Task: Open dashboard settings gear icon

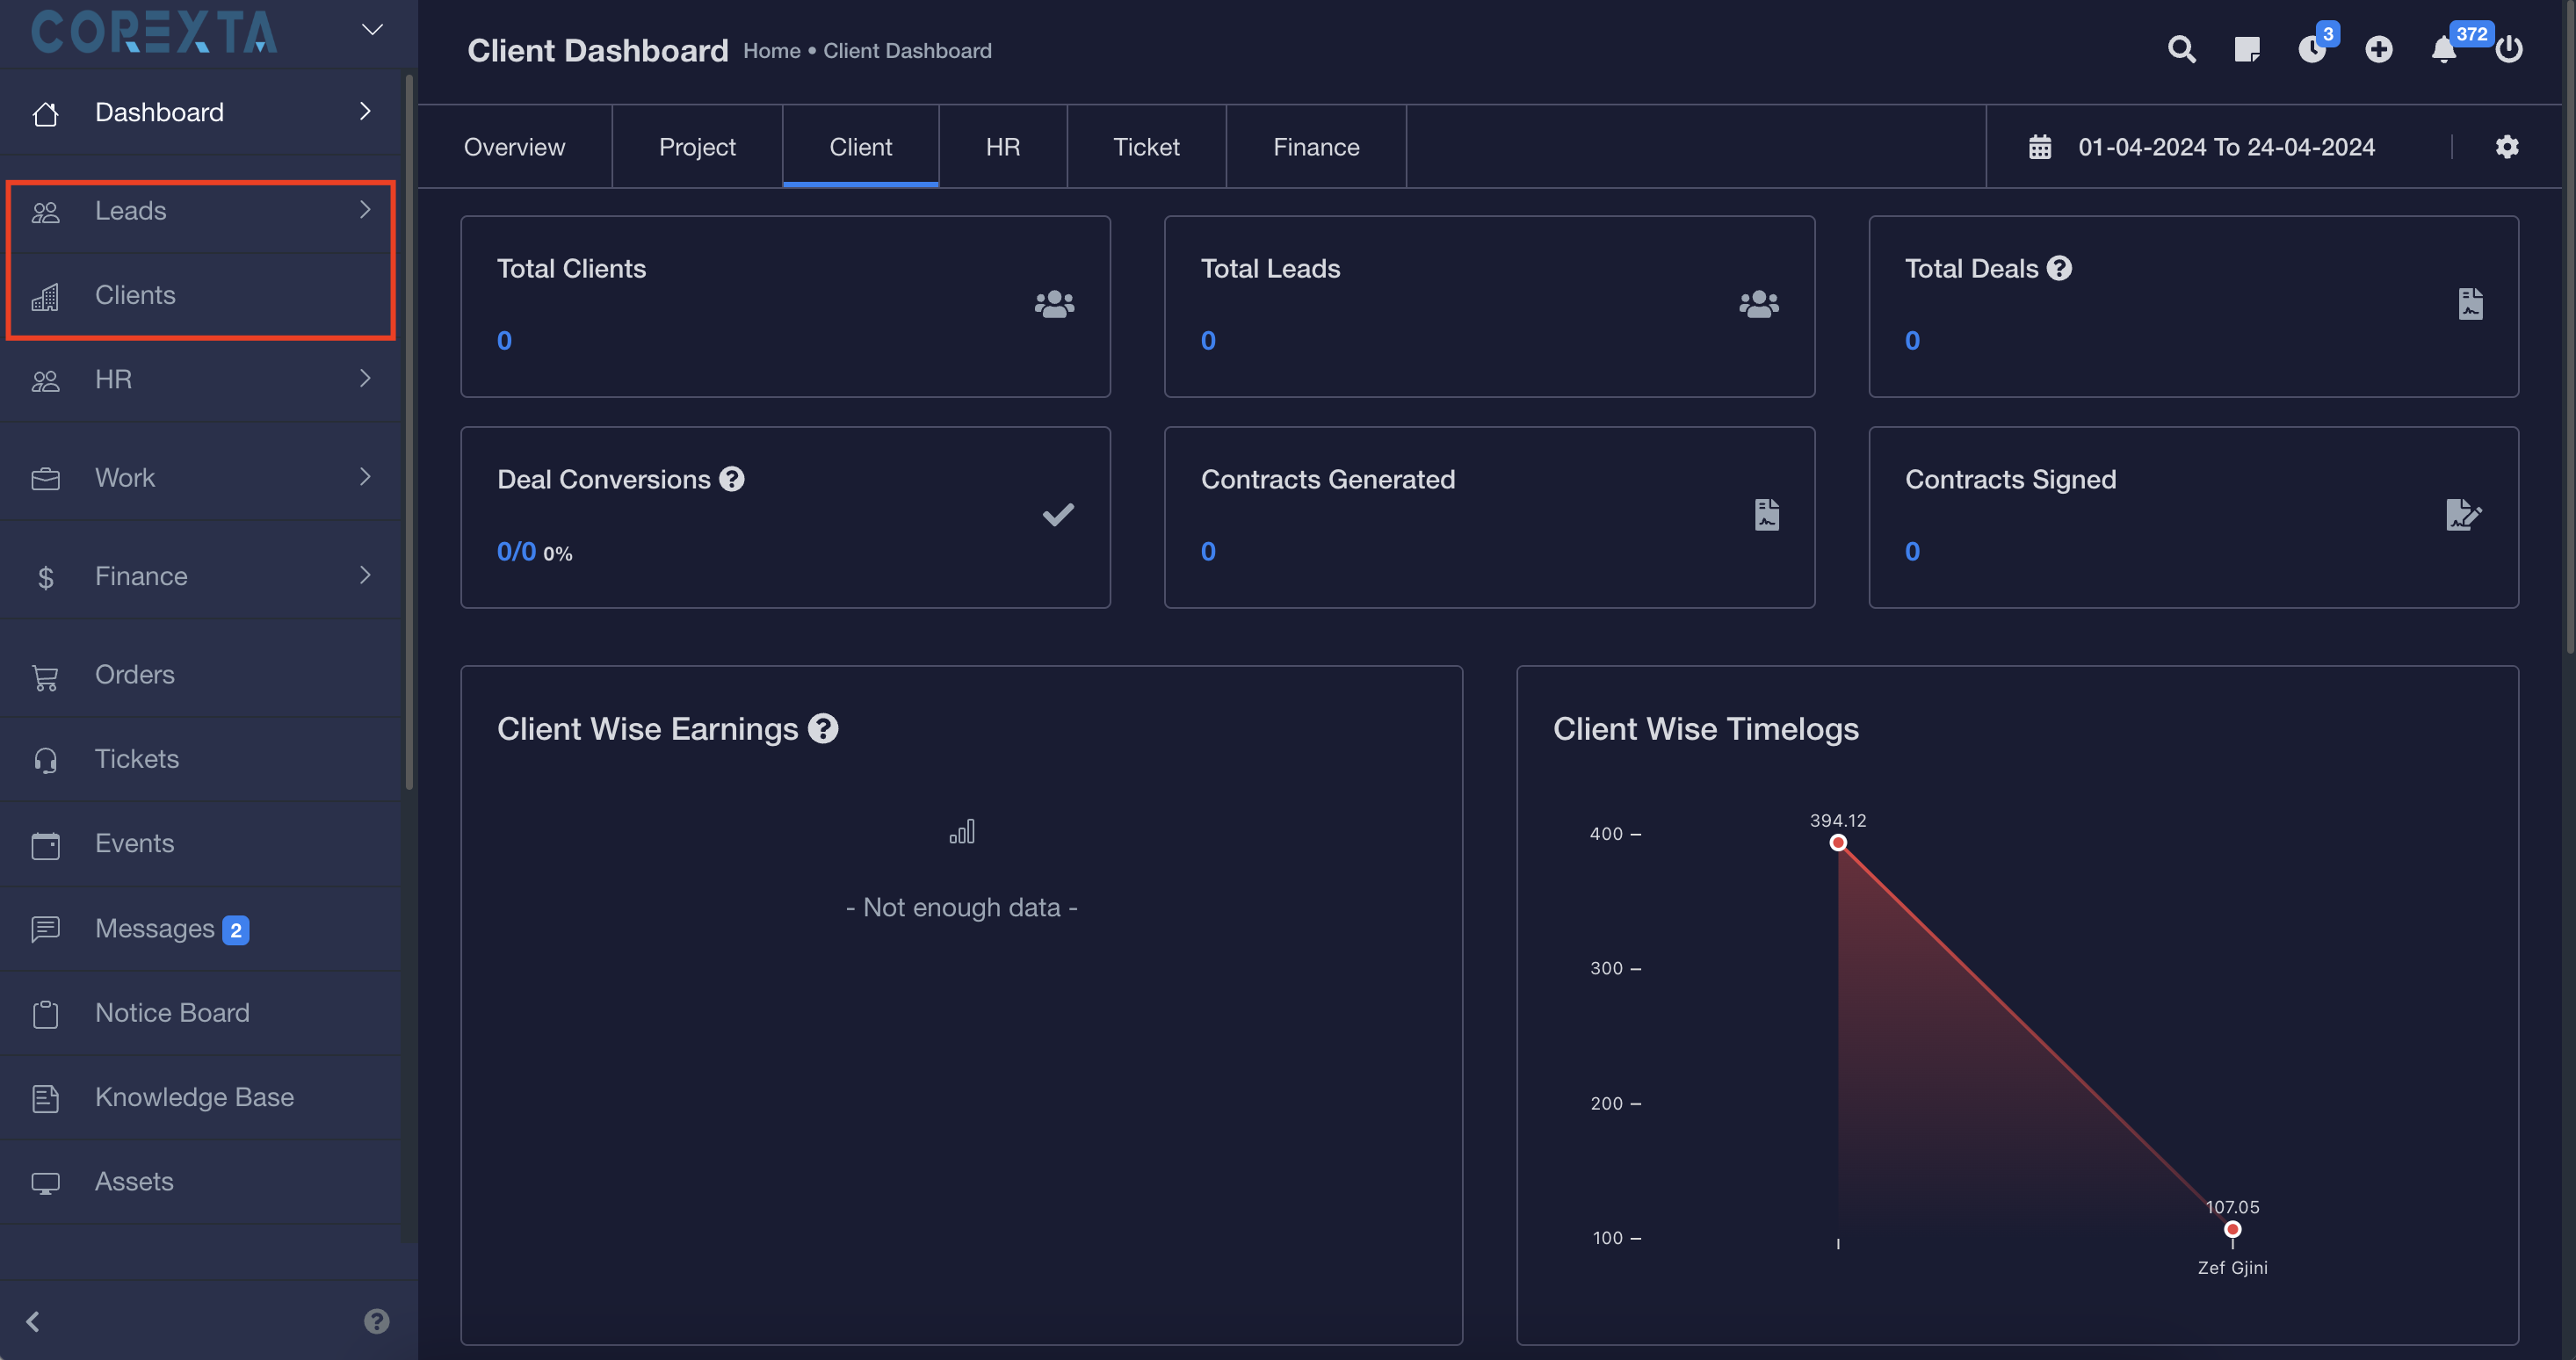Action: [x=2506, y=147]
